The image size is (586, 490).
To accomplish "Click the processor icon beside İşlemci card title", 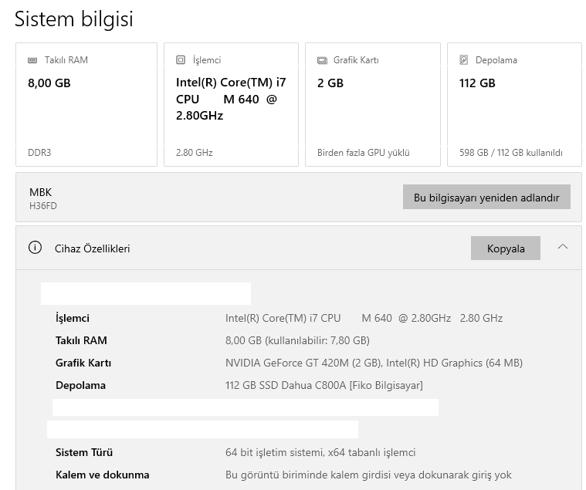I will point(181,60).
